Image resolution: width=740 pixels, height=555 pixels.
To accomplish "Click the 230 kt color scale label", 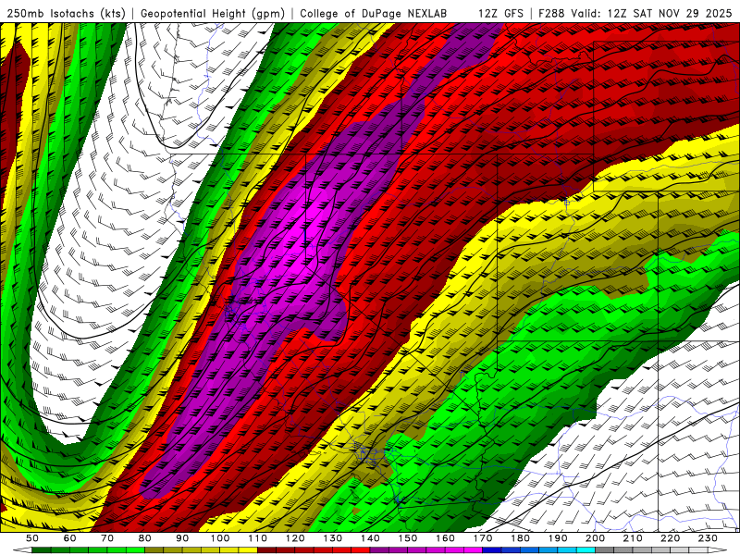I will (x=708, y=538).
